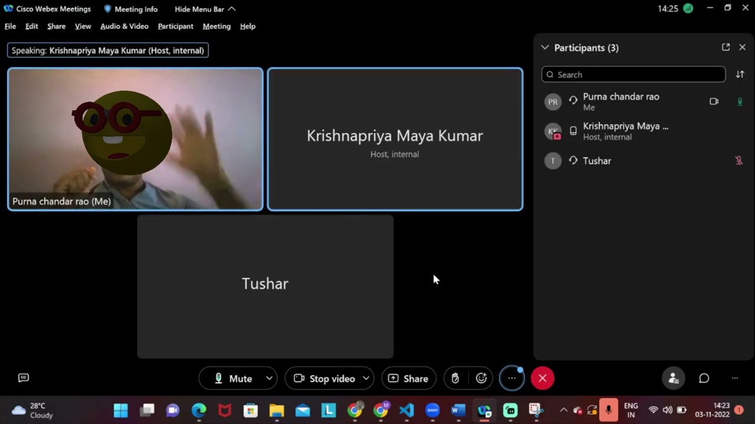Open video options arrow next to Stop video

366,379
